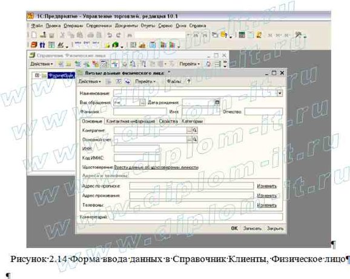The width and height of the screenshot is (350, 279).
Task: Click Изменить link for Адрес по прописке
Action: pyautogui.click(x=267, y=186)
